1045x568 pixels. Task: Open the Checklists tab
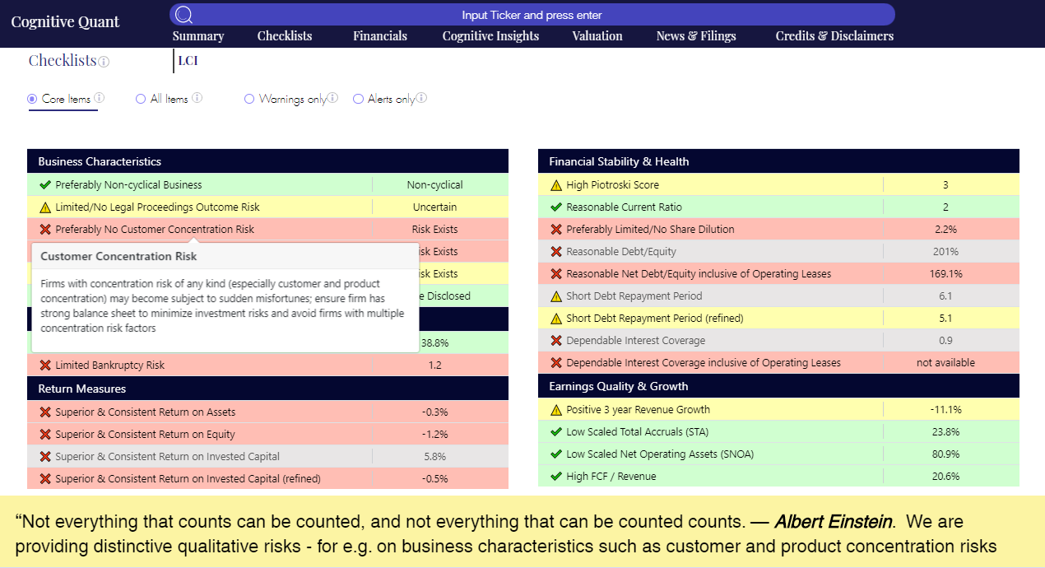coord(285,36)
